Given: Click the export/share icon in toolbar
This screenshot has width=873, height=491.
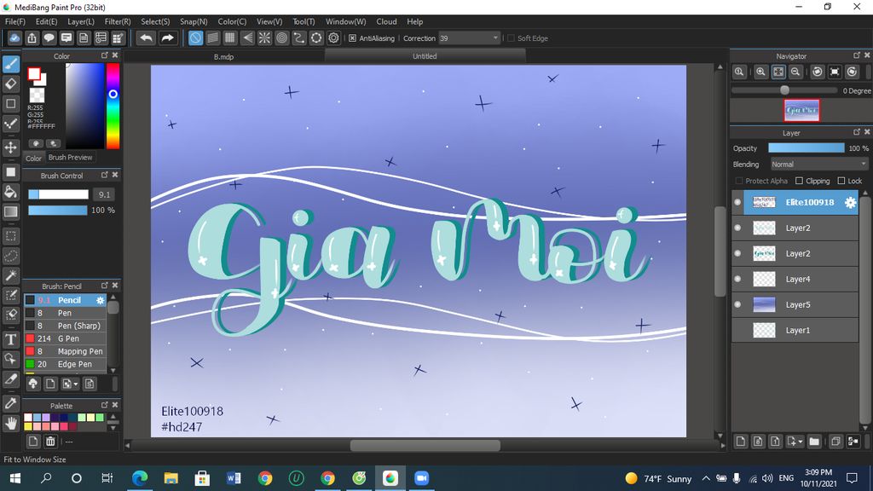Looking at the screenshot, I should (32, 38).
